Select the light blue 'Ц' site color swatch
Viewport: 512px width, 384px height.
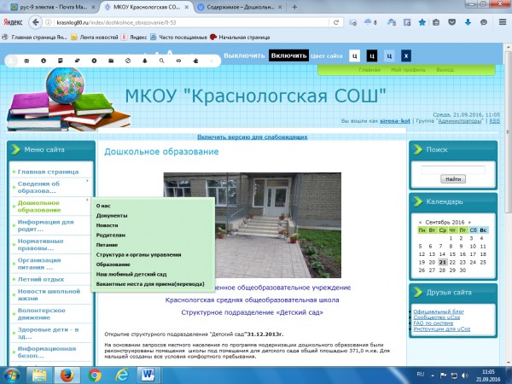click(389, 55)
